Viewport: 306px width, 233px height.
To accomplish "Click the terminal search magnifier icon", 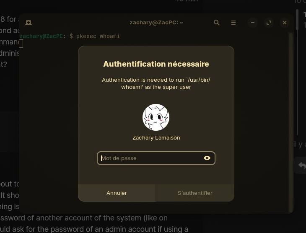I will (x=216, y=23).
